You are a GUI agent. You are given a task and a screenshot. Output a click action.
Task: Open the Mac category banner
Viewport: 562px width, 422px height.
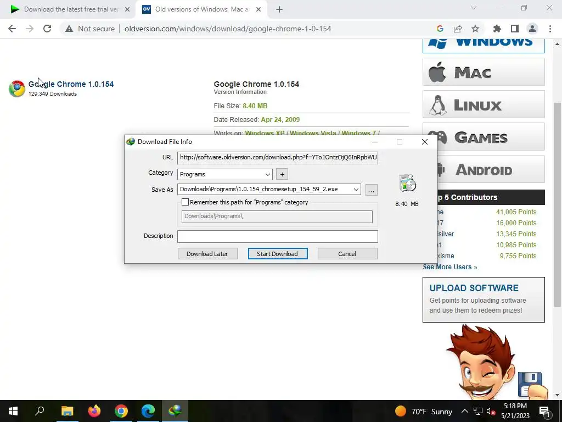pos(484,72)
